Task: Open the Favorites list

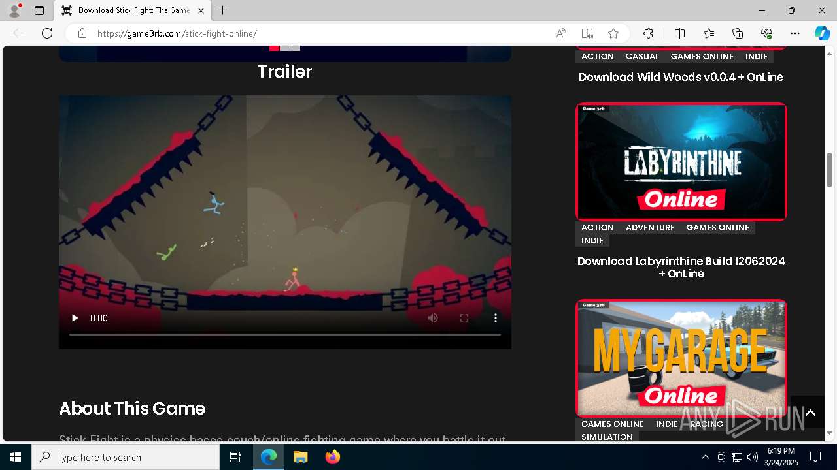Action: pyautogui.click(x=709, y=33)
